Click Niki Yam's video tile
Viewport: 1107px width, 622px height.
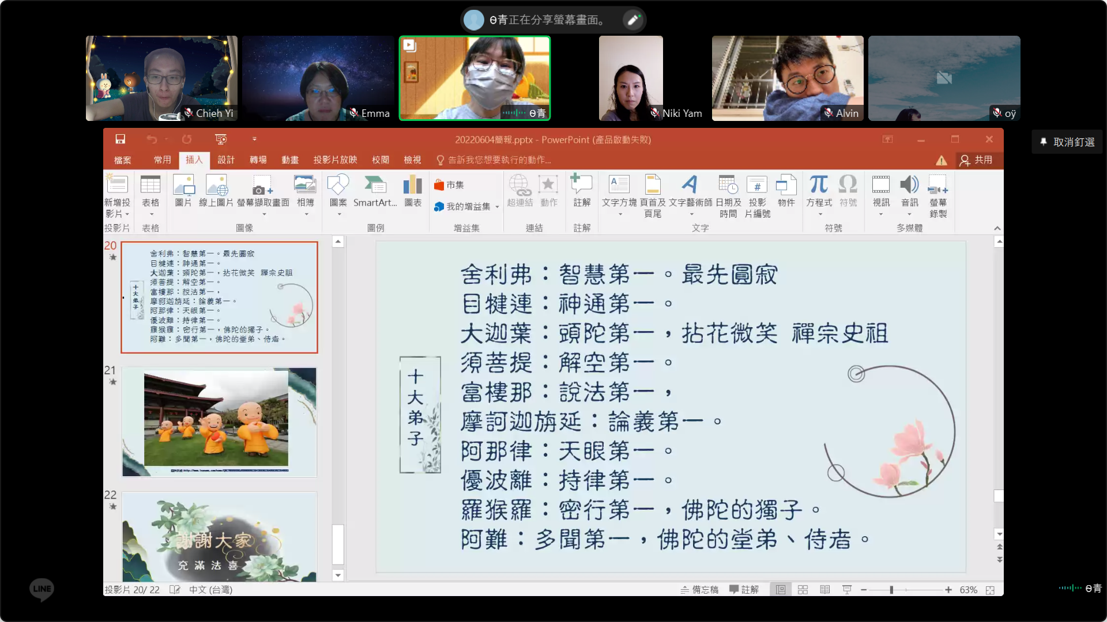pos(631,78)
